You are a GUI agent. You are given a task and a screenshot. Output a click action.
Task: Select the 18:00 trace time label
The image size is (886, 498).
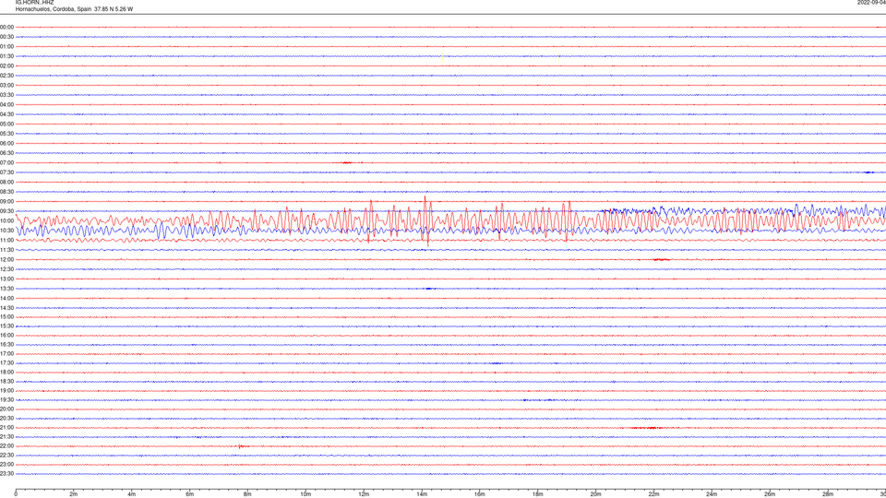point(6,372)
